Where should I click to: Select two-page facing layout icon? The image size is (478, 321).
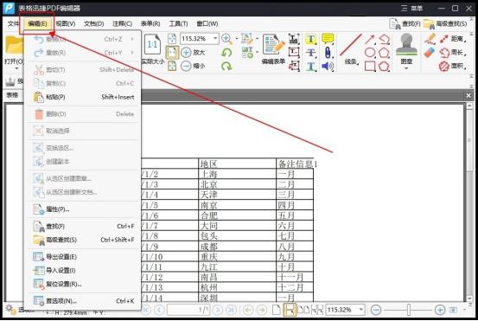point(303,310)
